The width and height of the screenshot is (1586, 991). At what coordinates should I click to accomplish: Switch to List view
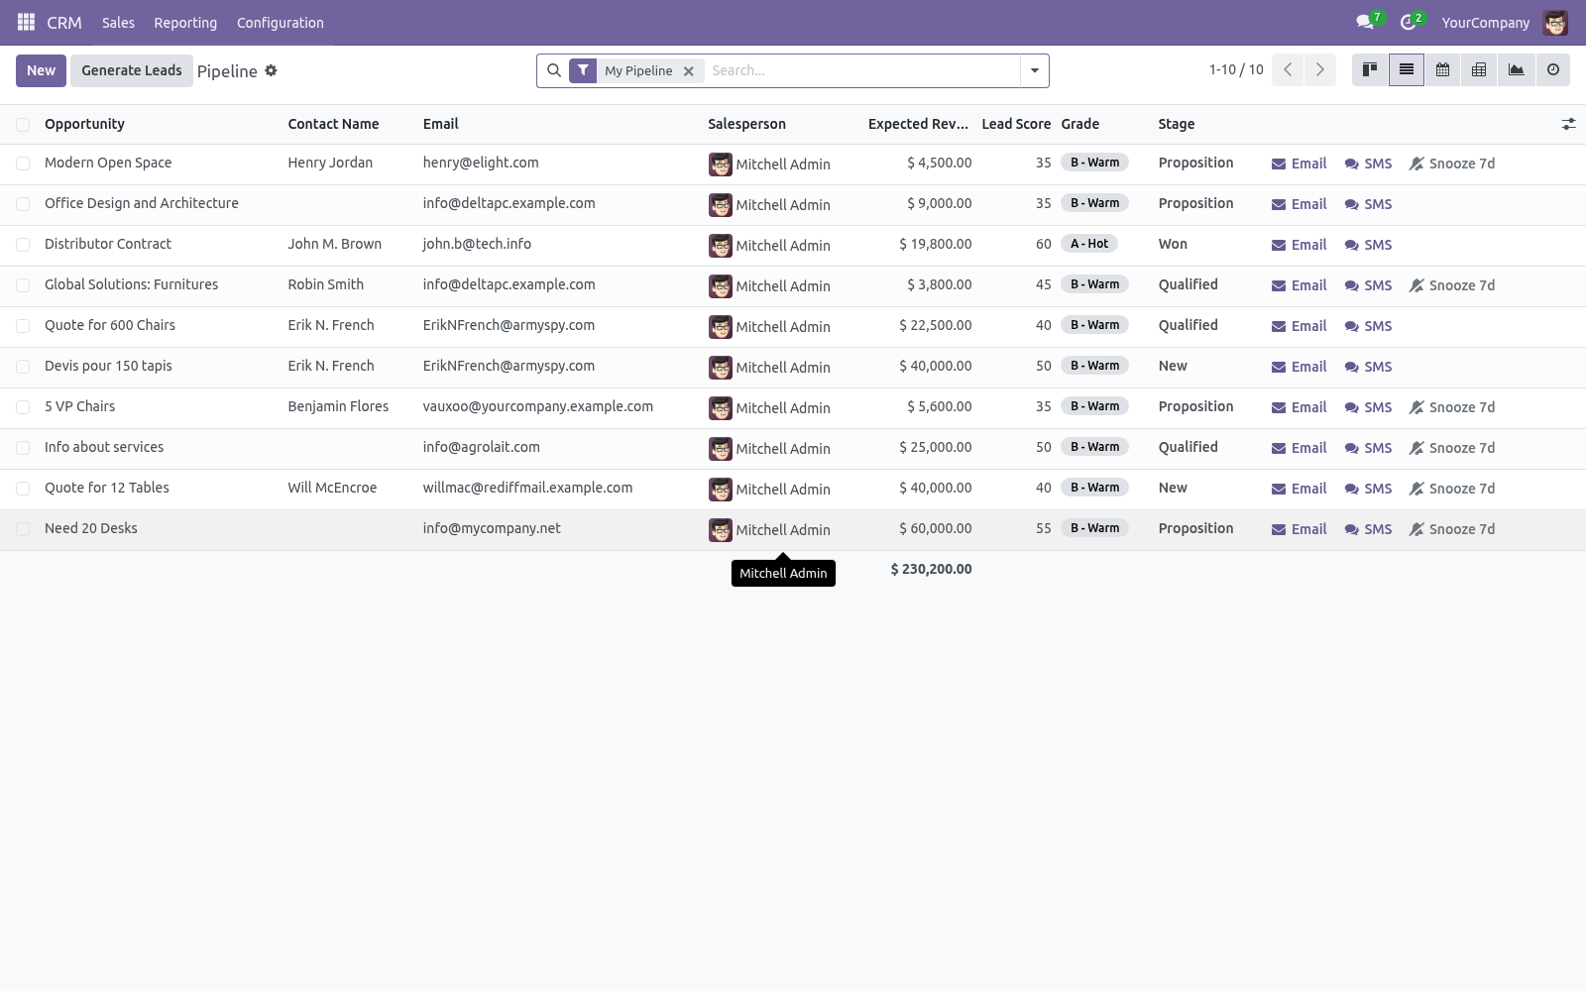[1406, 70]
